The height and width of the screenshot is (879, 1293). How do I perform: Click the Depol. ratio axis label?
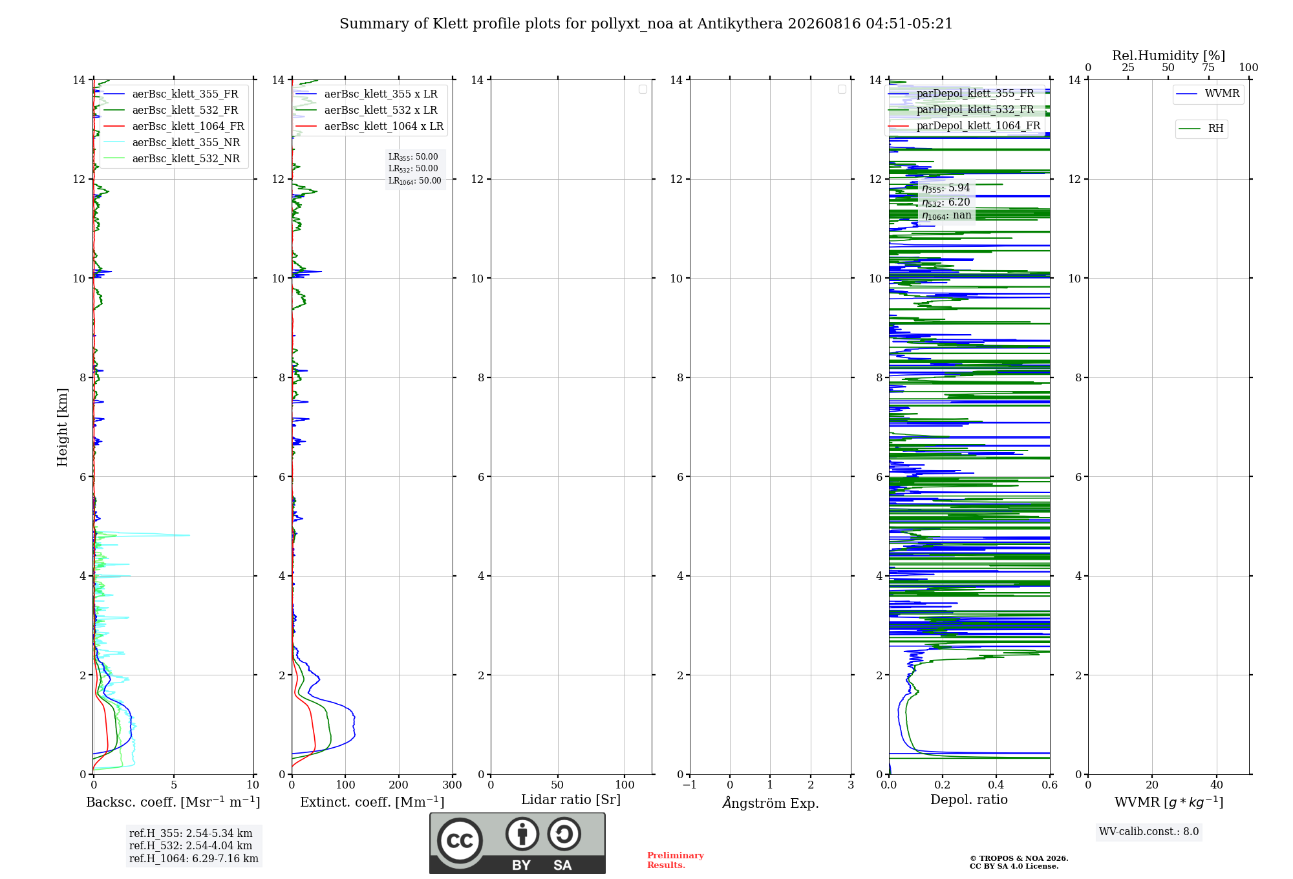969,800
